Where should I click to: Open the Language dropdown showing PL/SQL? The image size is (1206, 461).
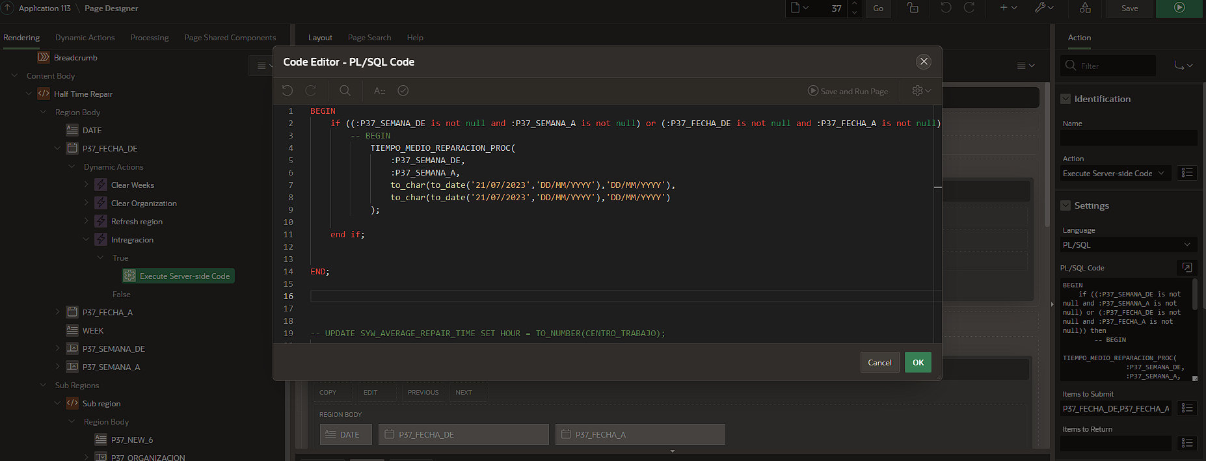click(x=1129, y=245)
